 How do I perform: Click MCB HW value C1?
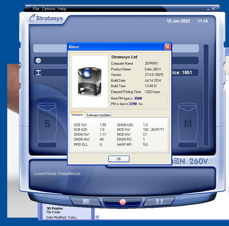coord(145,134)
